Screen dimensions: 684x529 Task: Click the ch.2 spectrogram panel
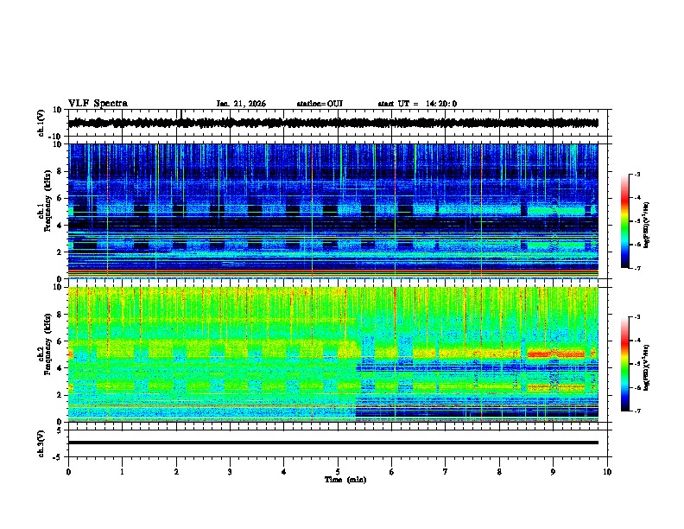tap(332, 354)
